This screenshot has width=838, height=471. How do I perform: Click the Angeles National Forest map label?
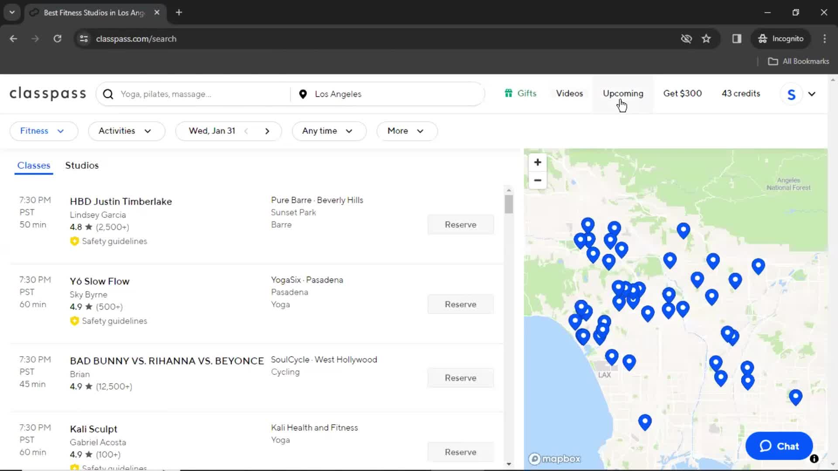pos(788,184)
